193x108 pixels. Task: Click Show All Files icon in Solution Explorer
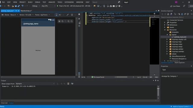188,14
